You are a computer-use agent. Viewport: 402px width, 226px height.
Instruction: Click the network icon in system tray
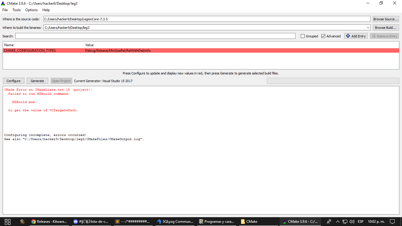[345, 222]
